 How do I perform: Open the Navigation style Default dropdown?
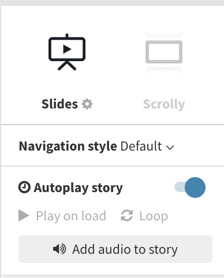(x=147, y=146)
